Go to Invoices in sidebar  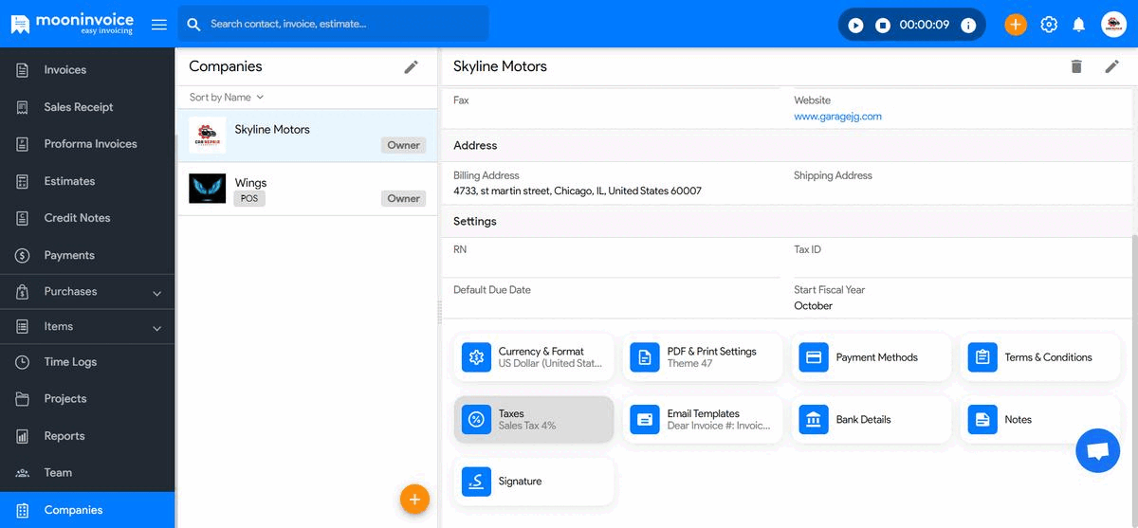[87, 70]
